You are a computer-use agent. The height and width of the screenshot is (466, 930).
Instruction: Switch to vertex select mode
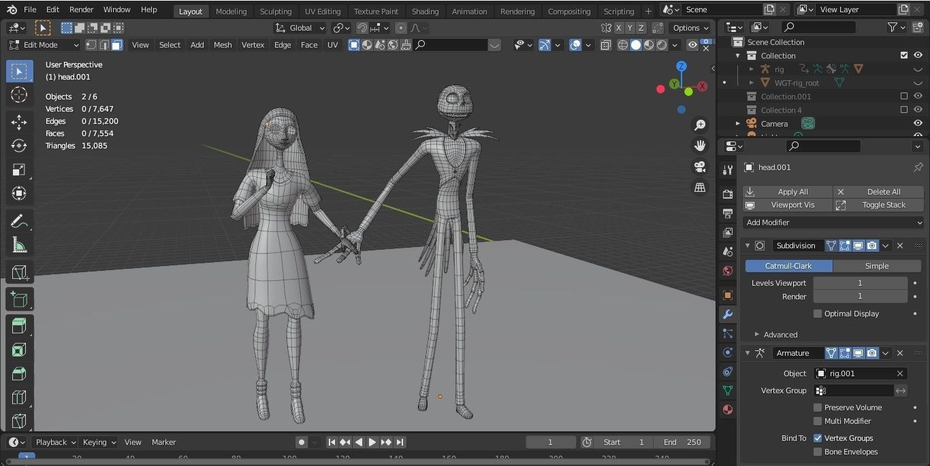91,45
